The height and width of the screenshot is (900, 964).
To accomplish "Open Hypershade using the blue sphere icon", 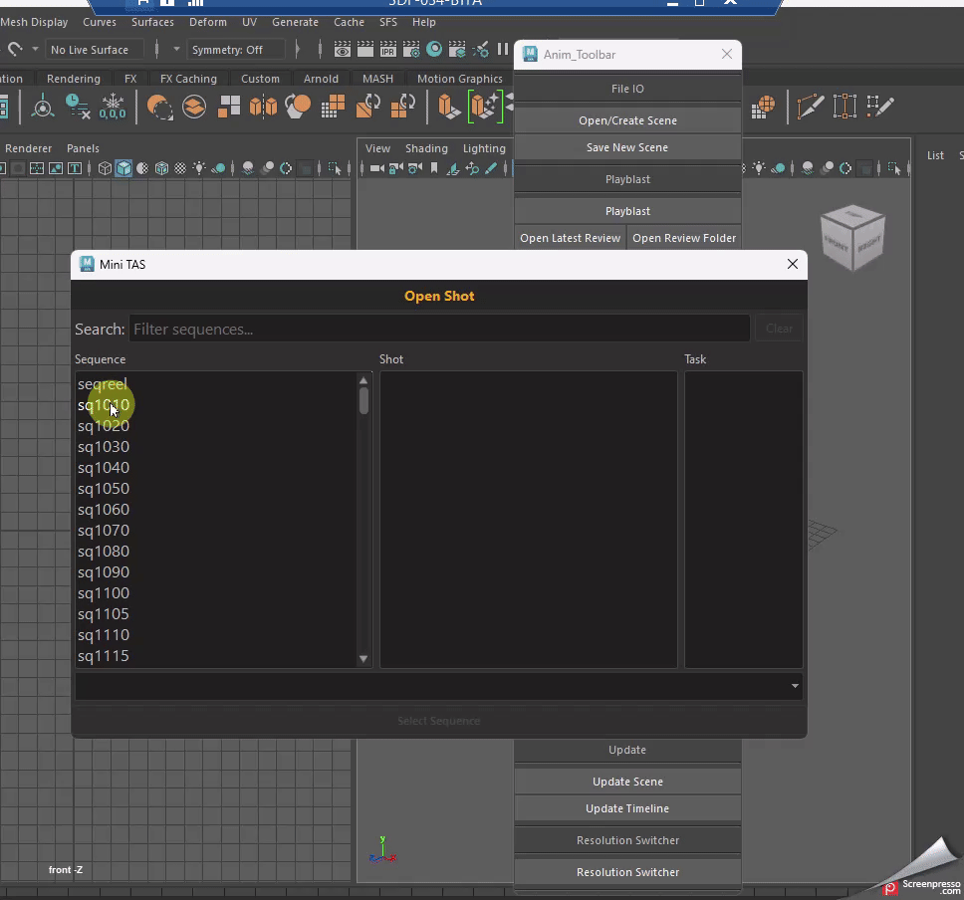I will coord(434,50).
